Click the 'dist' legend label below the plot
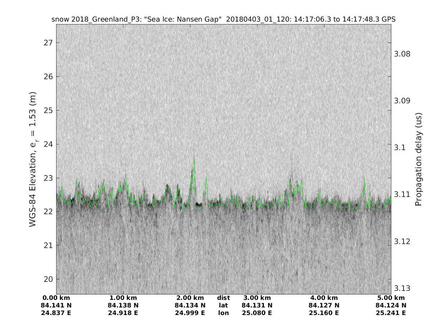 click(x=224, y=298)
